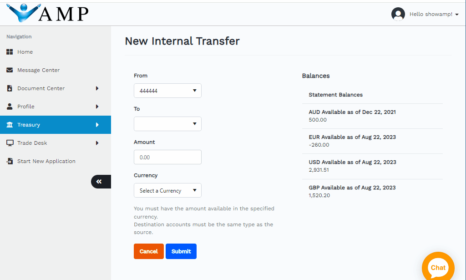466x280 pixels.
Task: Click the Trade Desk monitor icon
Action: coord(10,143)
